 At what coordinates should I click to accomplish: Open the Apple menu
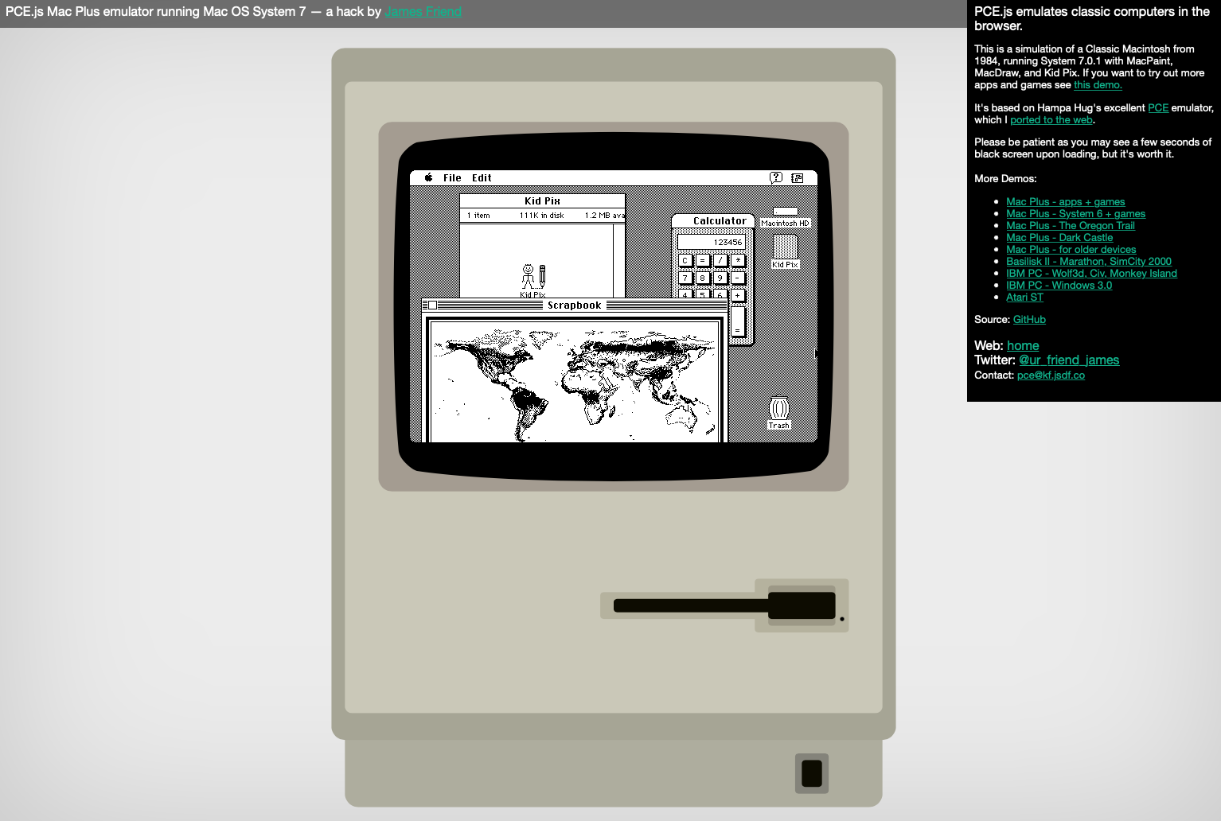point(428,177)
